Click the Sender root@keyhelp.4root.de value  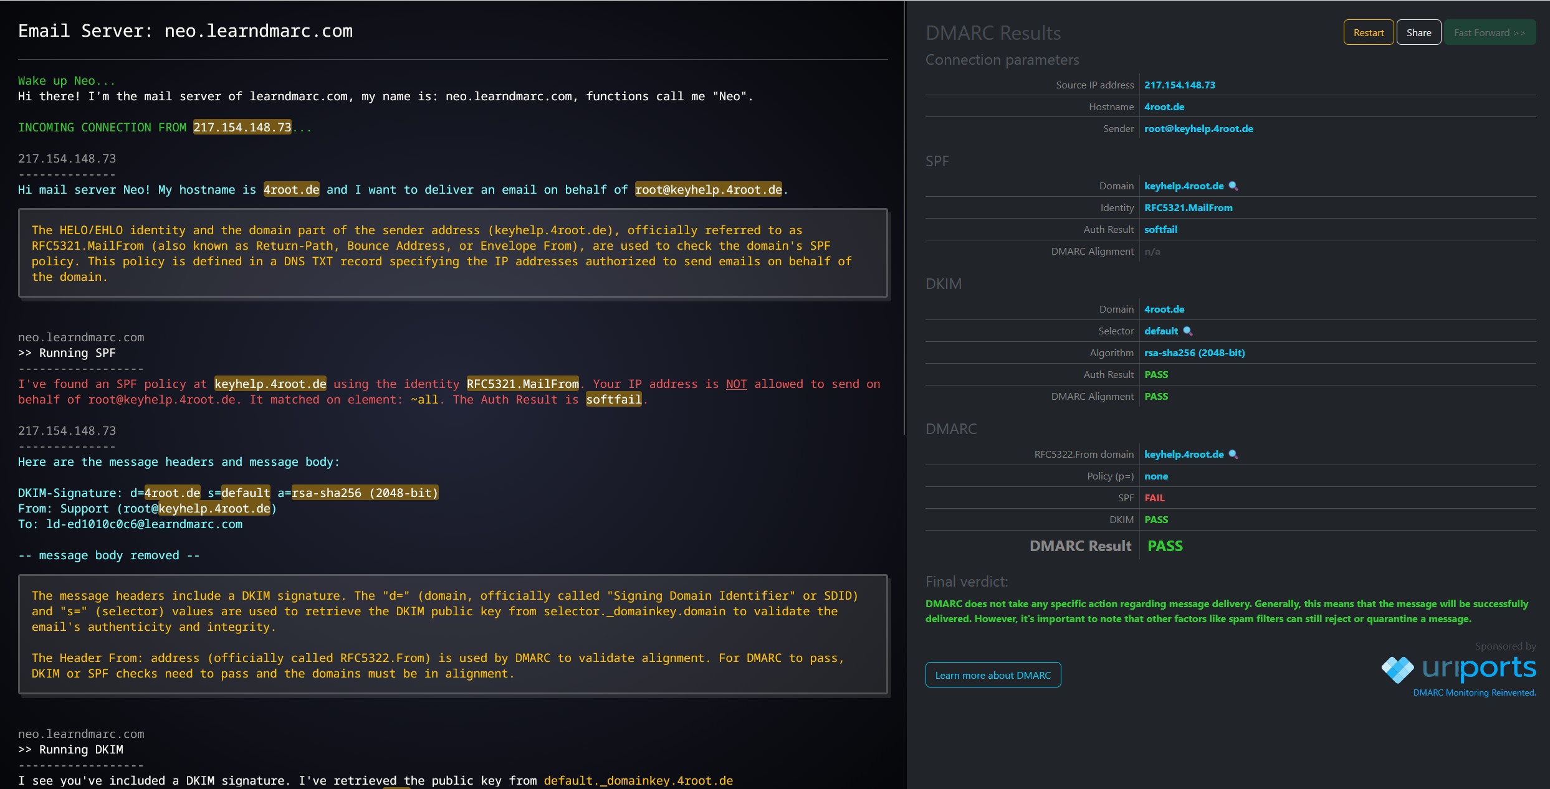point(1198,129)
